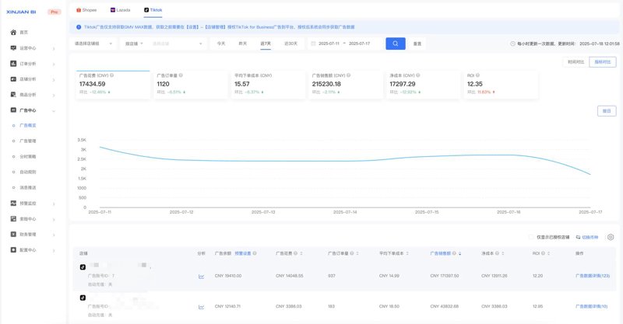Click the blue magnifier search button
The image size is (623, 324).
[396, 44]
